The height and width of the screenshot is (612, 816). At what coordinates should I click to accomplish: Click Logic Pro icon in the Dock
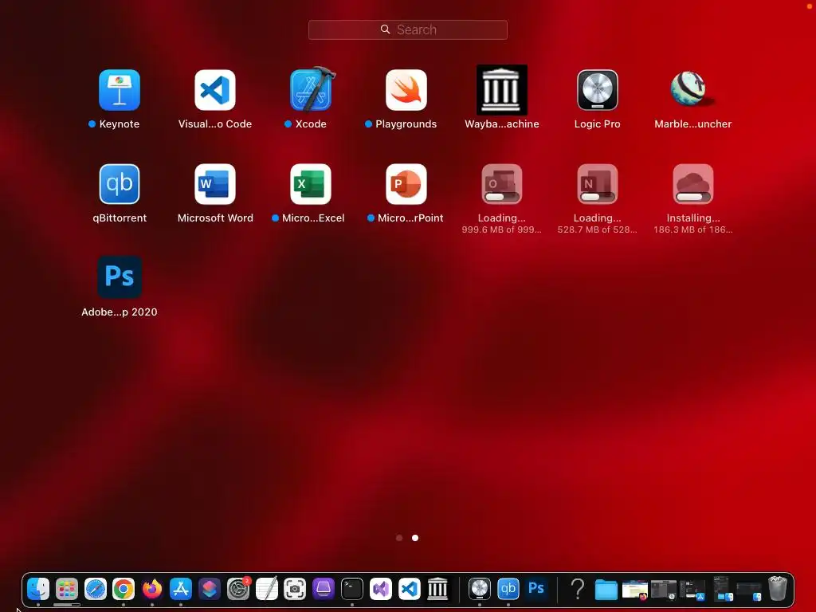pyautogui.click(x=479, y=589)
